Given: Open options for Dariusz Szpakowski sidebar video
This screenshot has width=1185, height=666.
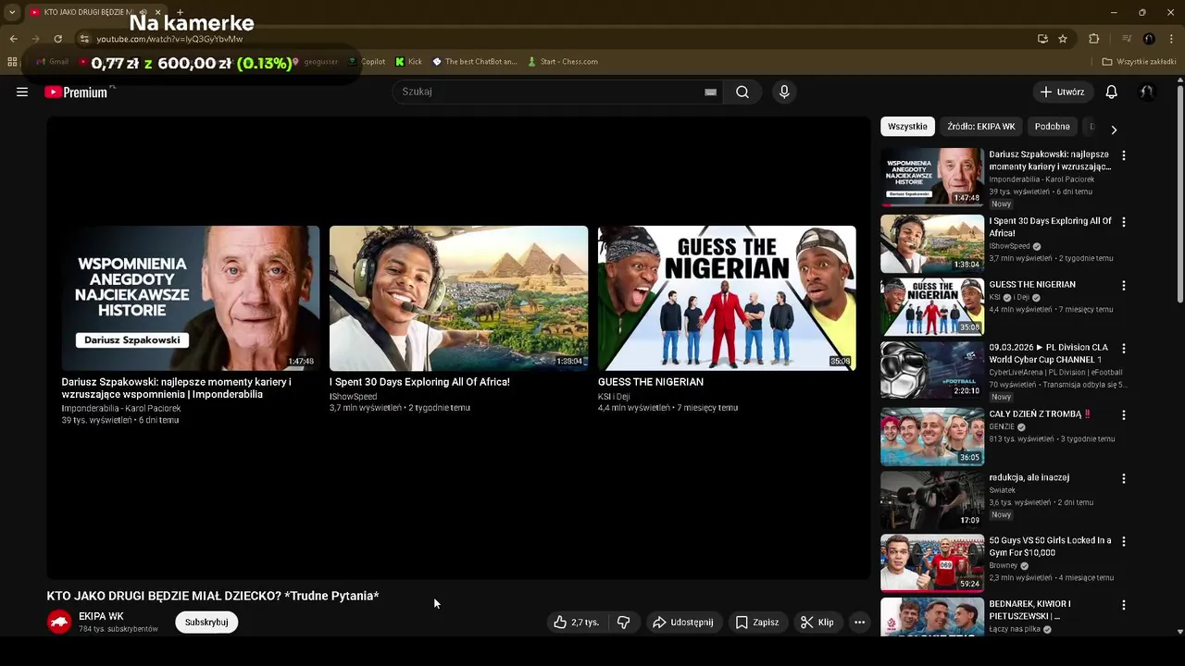Looking at the screenshot, I should click(x=1124, y=156).
